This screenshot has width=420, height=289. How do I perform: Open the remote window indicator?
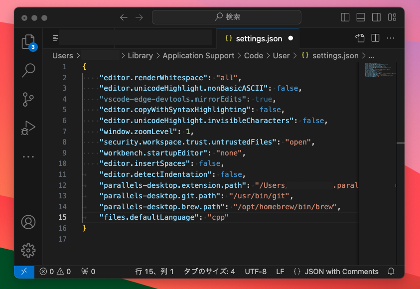pos(24,272)
